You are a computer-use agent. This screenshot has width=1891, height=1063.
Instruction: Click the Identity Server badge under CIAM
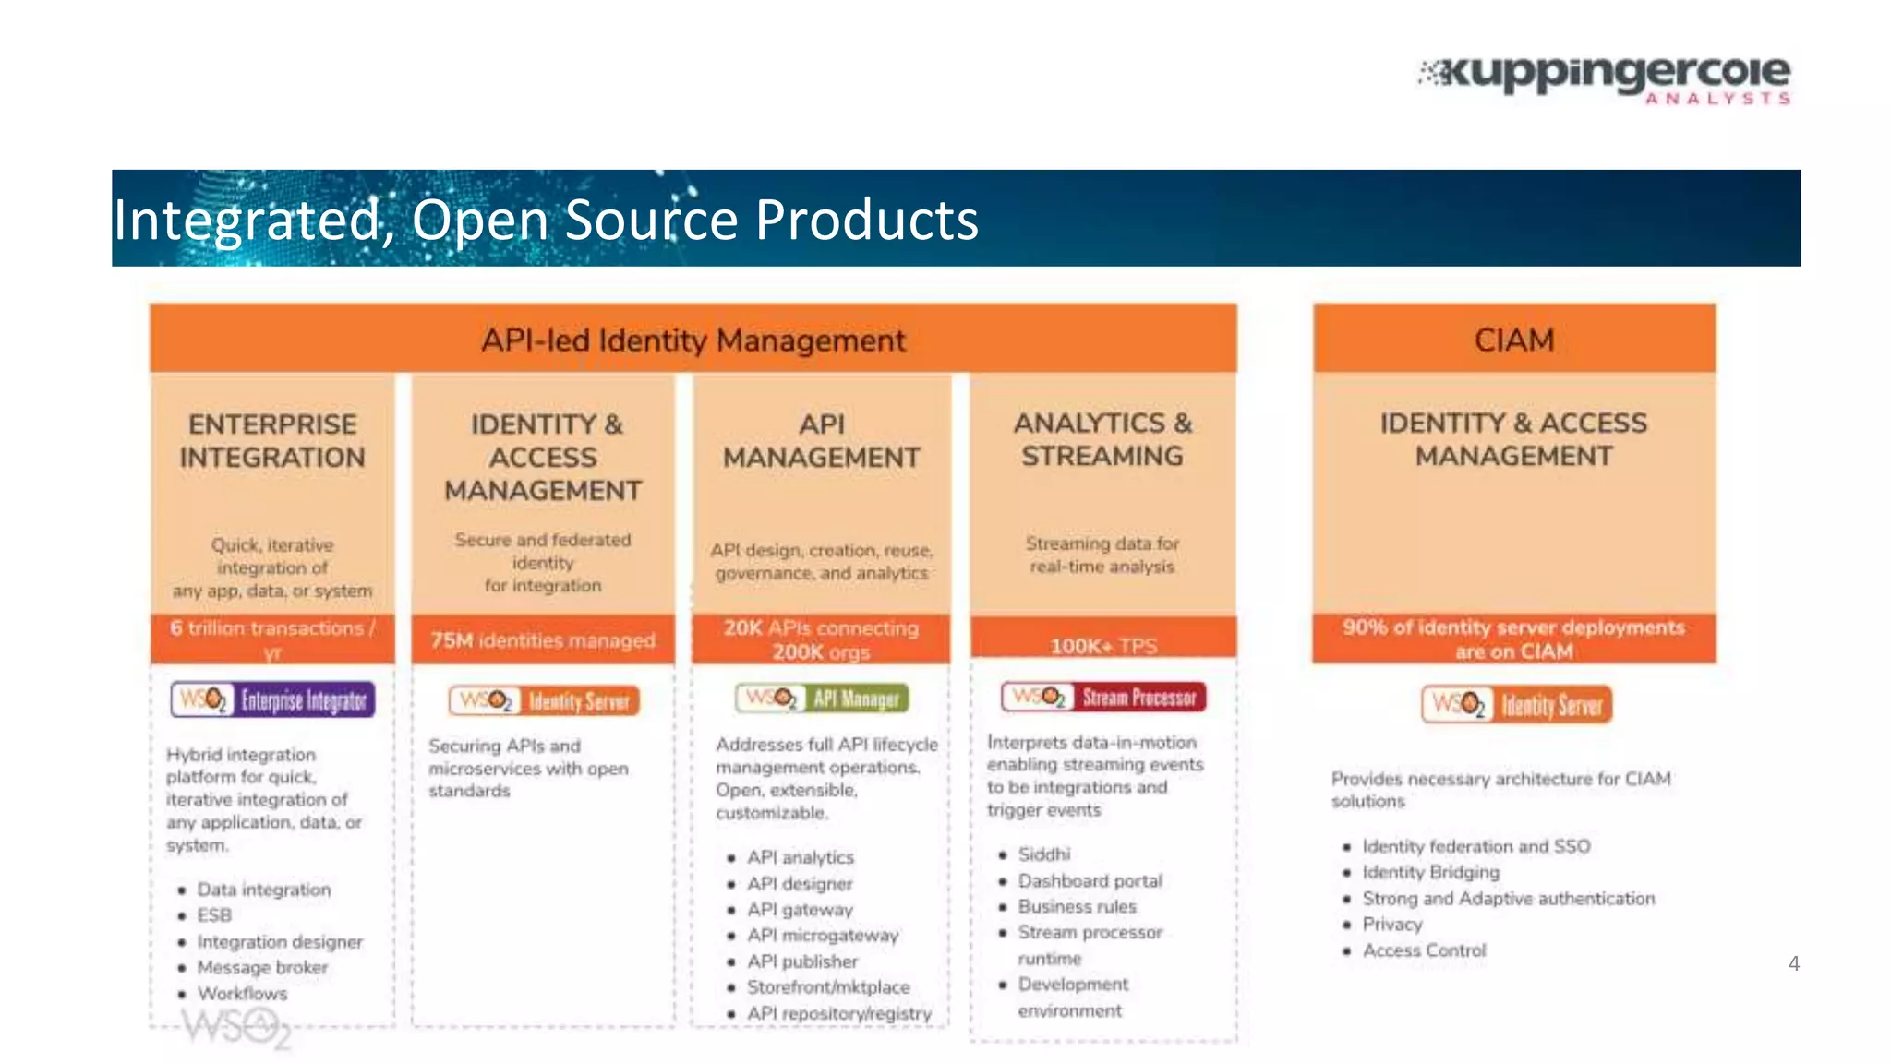click(x=1516, y=706)
